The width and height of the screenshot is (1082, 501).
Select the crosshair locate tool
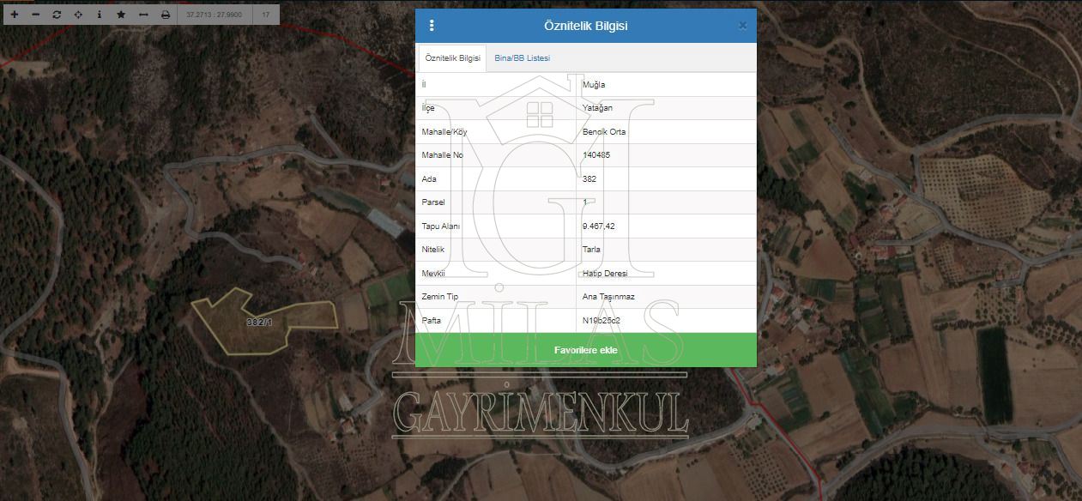[77, 14]
